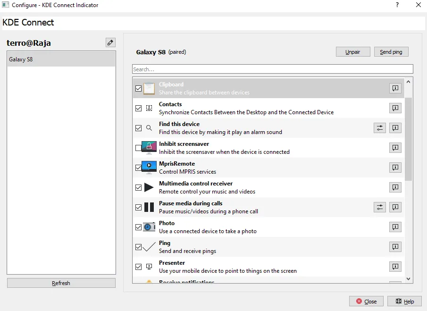Show info about the Contacts plugin

(x=395, y=108)
